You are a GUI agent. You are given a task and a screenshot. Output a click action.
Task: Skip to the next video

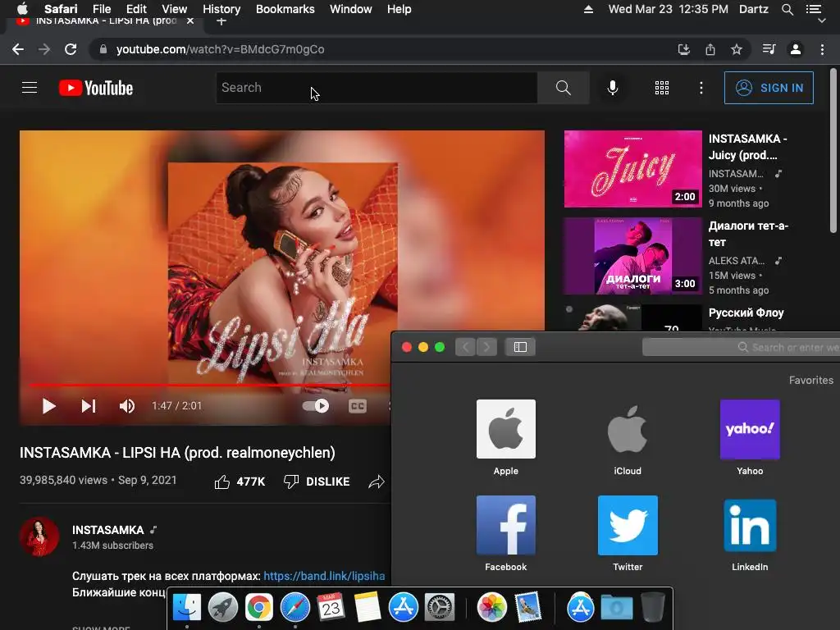click(x=89, y=406)
